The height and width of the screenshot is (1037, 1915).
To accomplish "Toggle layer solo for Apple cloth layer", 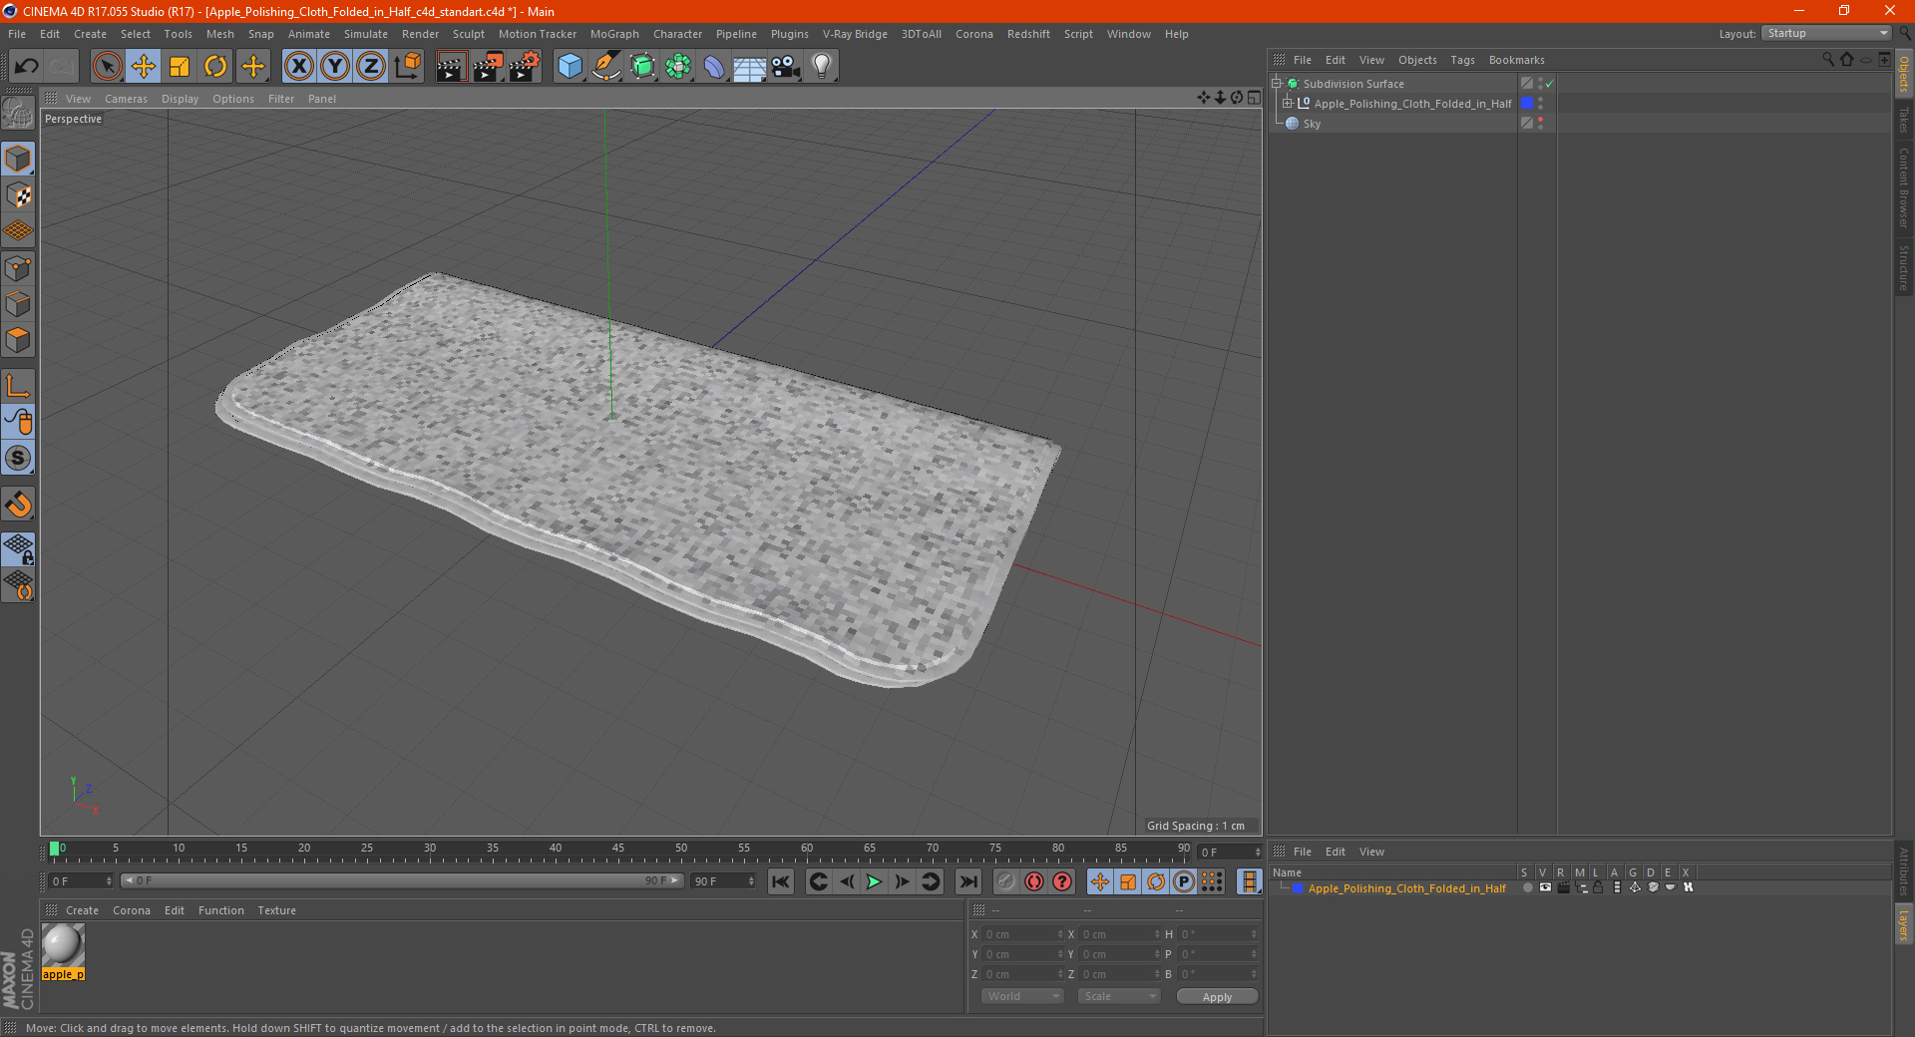I will pyautogui.click(x=1527, y=888).
